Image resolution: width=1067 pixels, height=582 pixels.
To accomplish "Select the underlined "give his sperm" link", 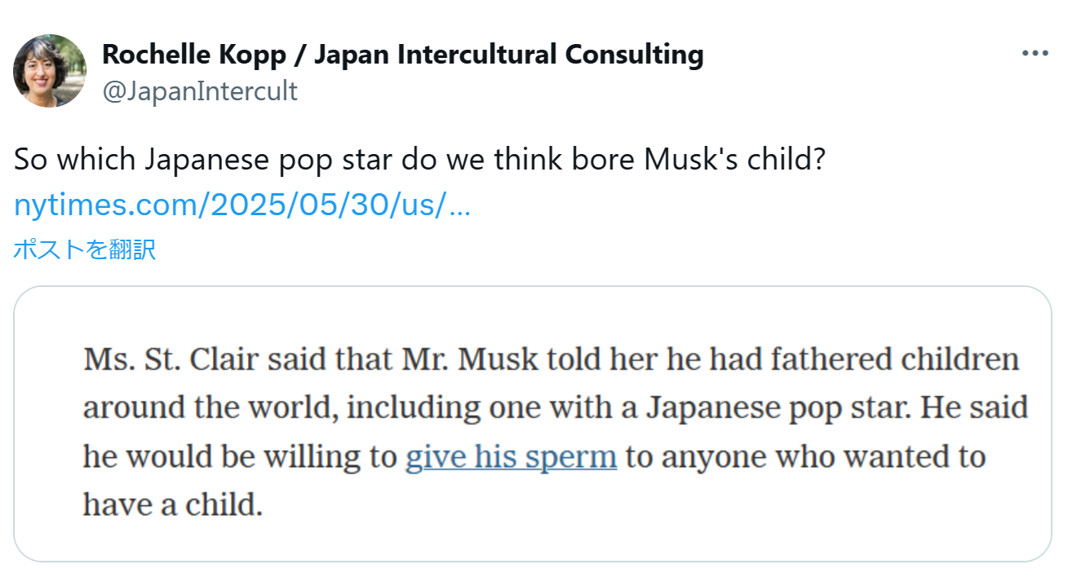I will coord(511,456).
